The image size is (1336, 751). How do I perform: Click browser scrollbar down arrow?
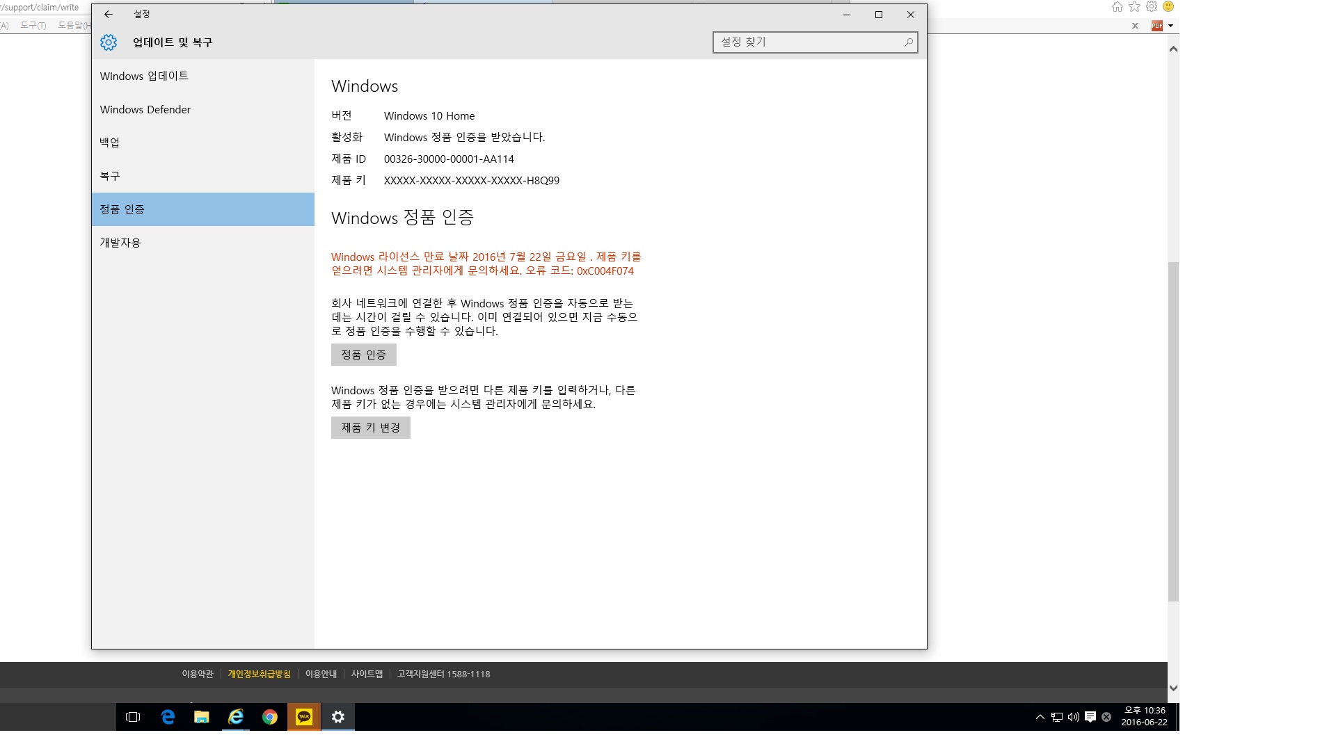point(1173,688)
